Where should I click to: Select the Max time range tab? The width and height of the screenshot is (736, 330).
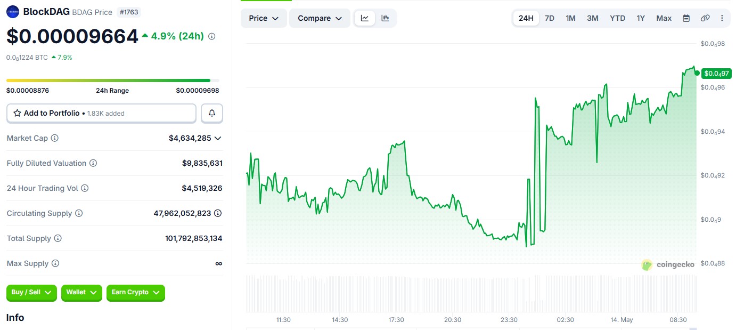(x=664, y=18)
